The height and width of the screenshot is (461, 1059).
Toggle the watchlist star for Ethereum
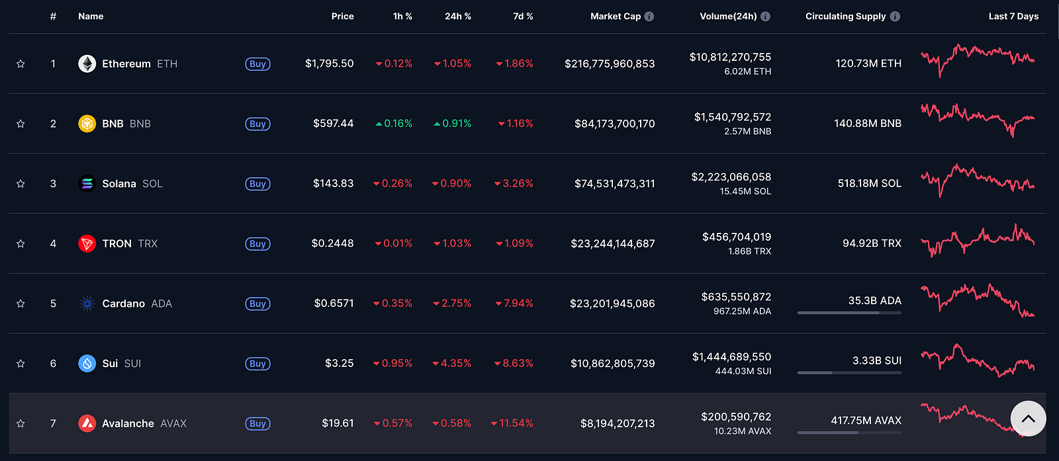coord(21,64)
